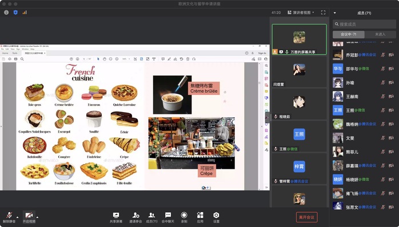Focus the 搜索成员 search field
The height and width of the screenshot is (227, 399).
click(x=364, y=24)
